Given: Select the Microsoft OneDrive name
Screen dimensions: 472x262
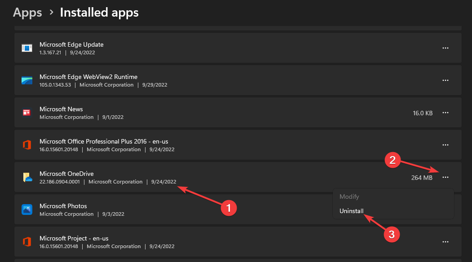Looking at the screenshot, I should (x=66, y=174).
